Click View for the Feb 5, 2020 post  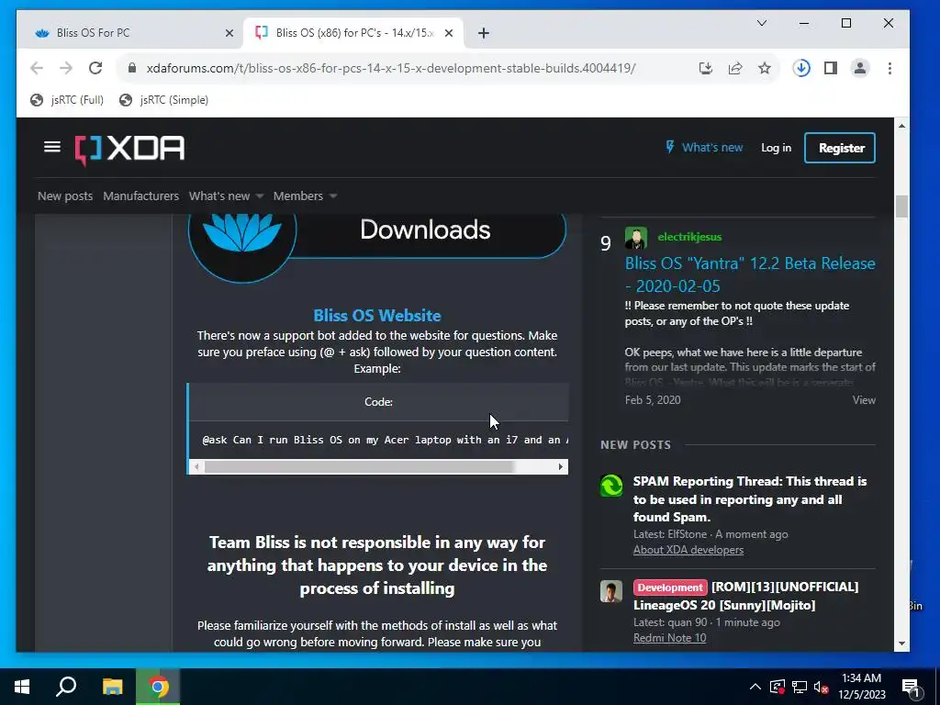point(864,400)
